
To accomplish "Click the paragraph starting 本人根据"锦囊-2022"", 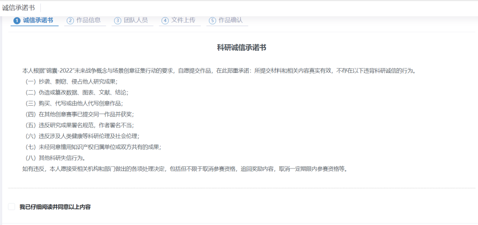I will (219, 71).
